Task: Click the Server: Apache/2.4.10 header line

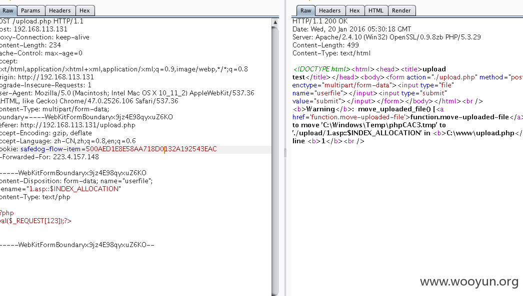Action: [386, 37]
